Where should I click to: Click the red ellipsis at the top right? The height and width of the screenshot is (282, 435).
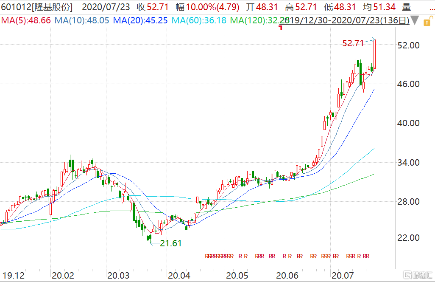[x=432, y=8]
